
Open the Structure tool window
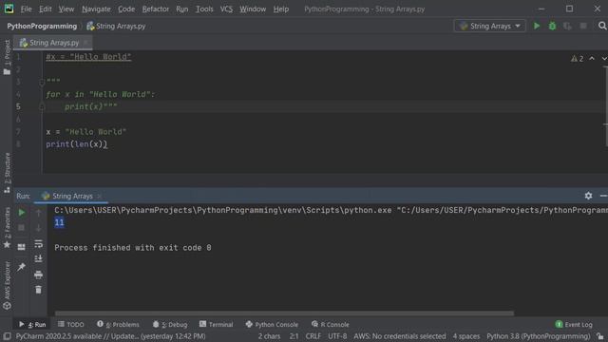(7, 173)
